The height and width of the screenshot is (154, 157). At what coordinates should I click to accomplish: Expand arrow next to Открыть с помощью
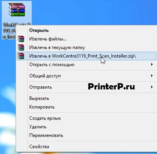coord(152,65)
